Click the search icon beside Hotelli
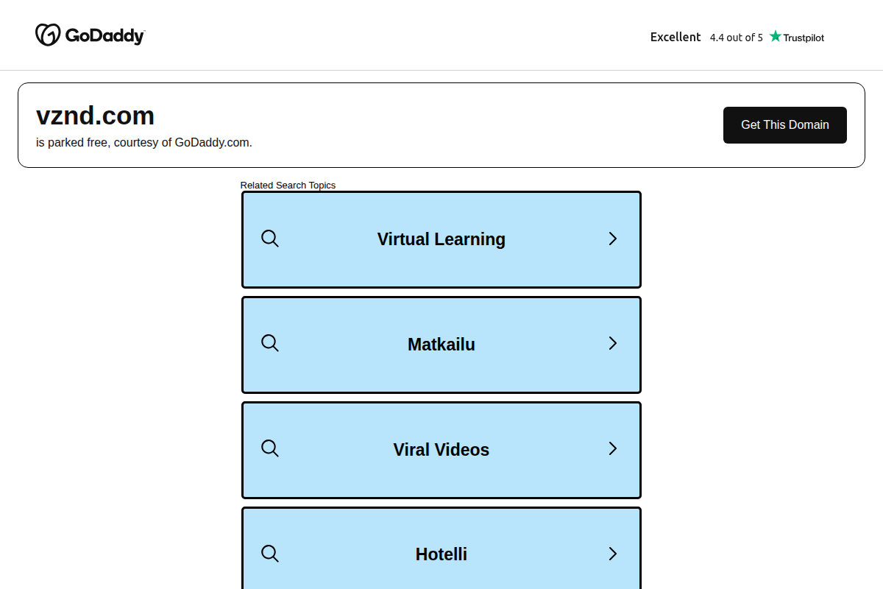Viewport: 883px width, 589px height. [x=270, y=554]
